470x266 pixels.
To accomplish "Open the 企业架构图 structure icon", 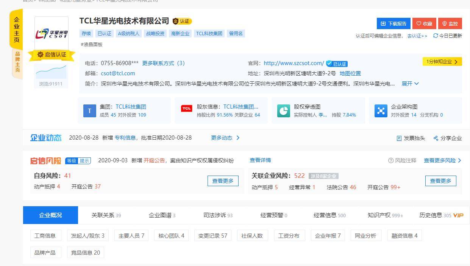I will pyautogui.click(x=381, y=110).
